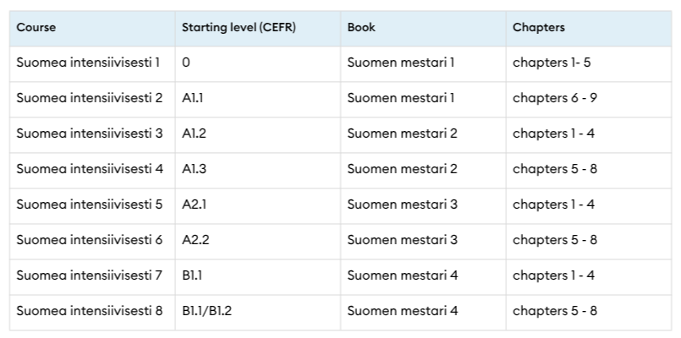Image resolution: width=681 pixels, height=338 pixels.
Task: Click Suomen mestari 4 in last row
Action: 402,311
